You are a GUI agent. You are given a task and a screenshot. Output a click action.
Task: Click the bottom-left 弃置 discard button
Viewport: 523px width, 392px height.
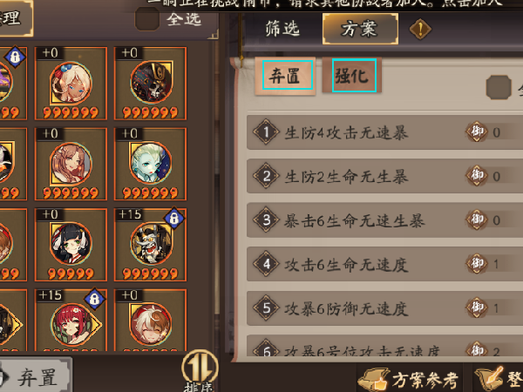click(x=35, y=376)
